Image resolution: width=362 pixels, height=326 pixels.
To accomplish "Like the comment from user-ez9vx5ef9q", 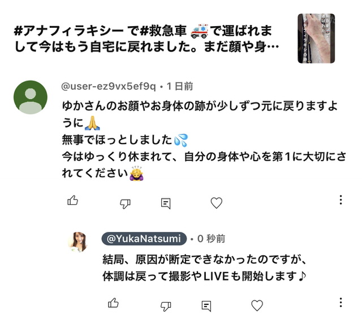I will pos(72,201).
